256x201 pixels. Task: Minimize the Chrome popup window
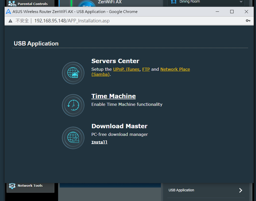(217, 12)
